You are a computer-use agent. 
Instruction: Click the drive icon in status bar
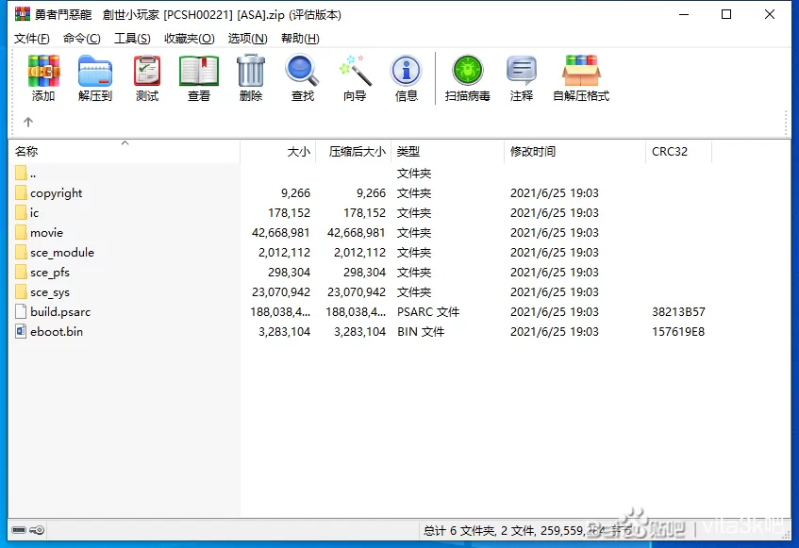[19, 530]
